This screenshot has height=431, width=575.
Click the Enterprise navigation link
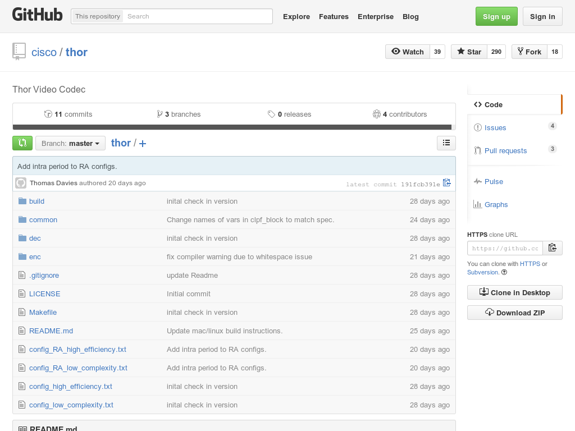376,16
